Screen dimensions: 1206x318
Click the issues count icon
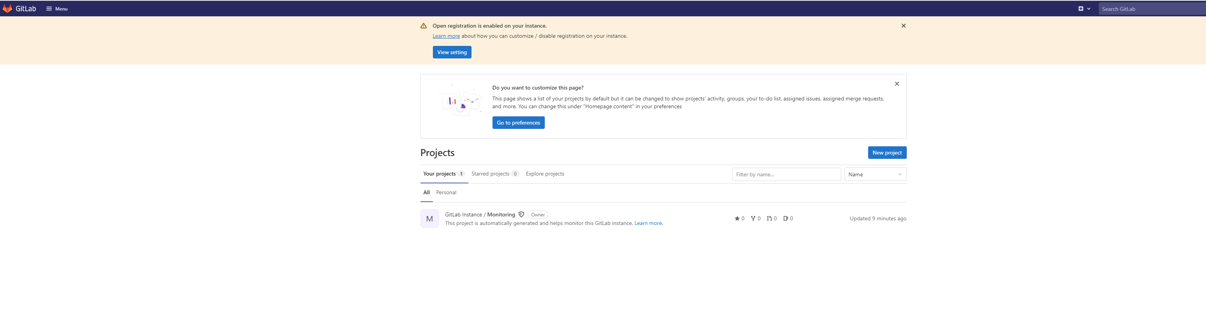point(786,218)
